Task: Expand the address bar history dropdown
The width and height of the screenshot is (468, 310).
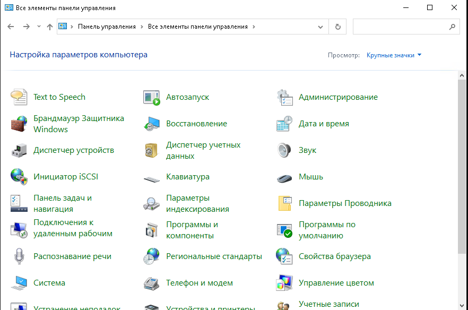Action: point(320,27)
